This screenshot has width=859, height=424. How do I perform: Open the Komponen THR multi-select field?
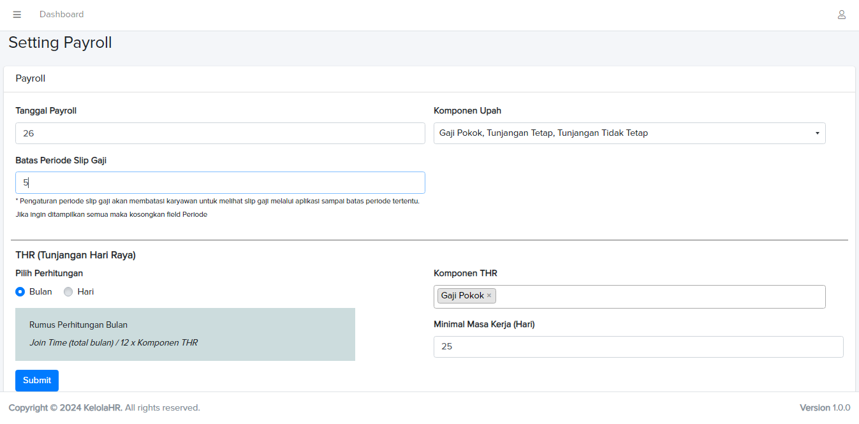(x=657, y=296)
